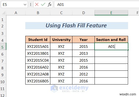Select Year cell 2015 in row 7
This screenshot has width=139, height=97.
84,60
